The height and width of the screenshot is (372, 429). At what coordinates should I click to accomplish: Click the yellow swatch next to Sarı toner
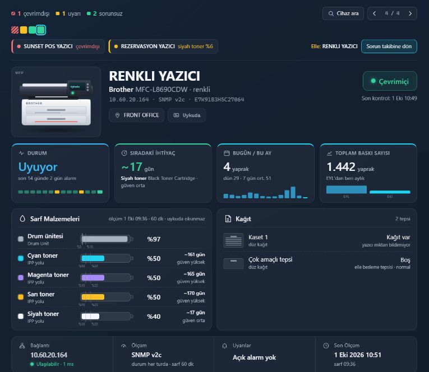[21, 297]
